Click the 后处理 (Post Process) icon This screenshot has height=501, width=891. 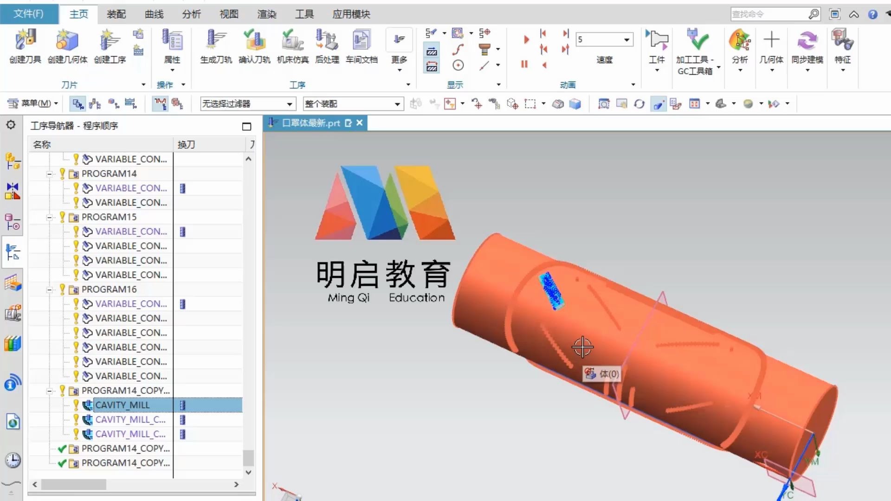(x=327, y=41)
